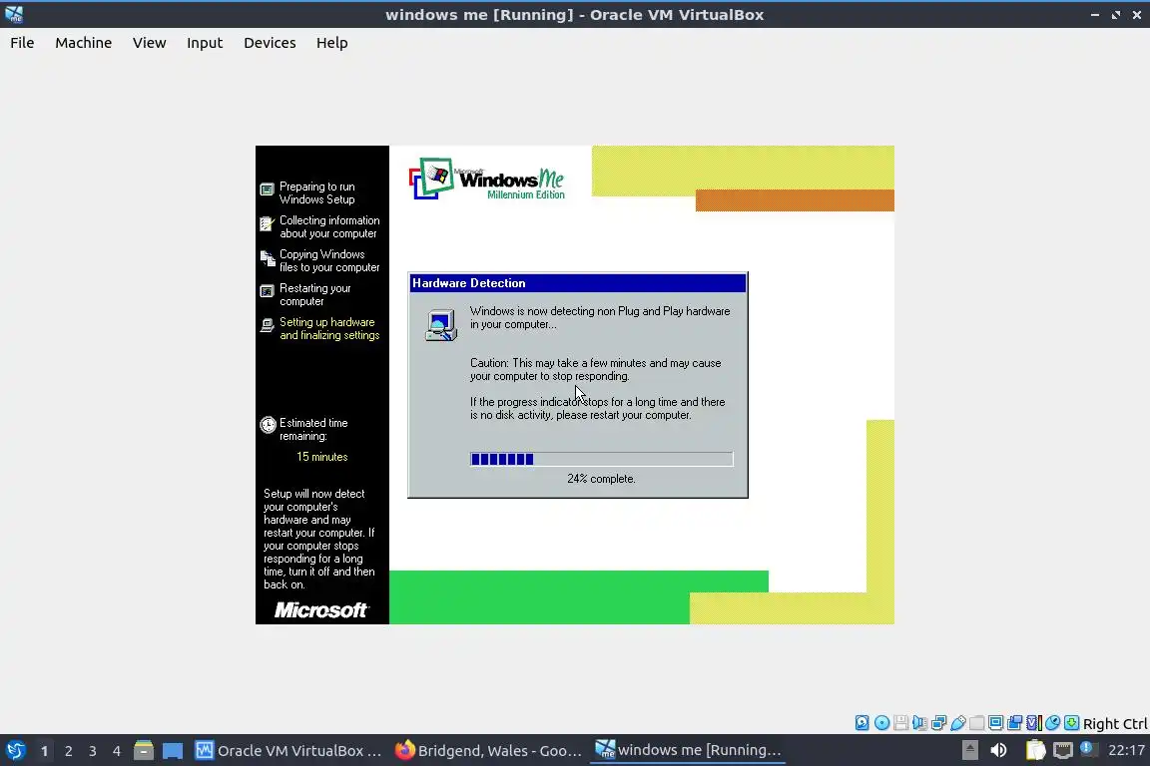
Task: Click the wired network tray icon
Action: pyautogui.click(x=1063, y=750)
